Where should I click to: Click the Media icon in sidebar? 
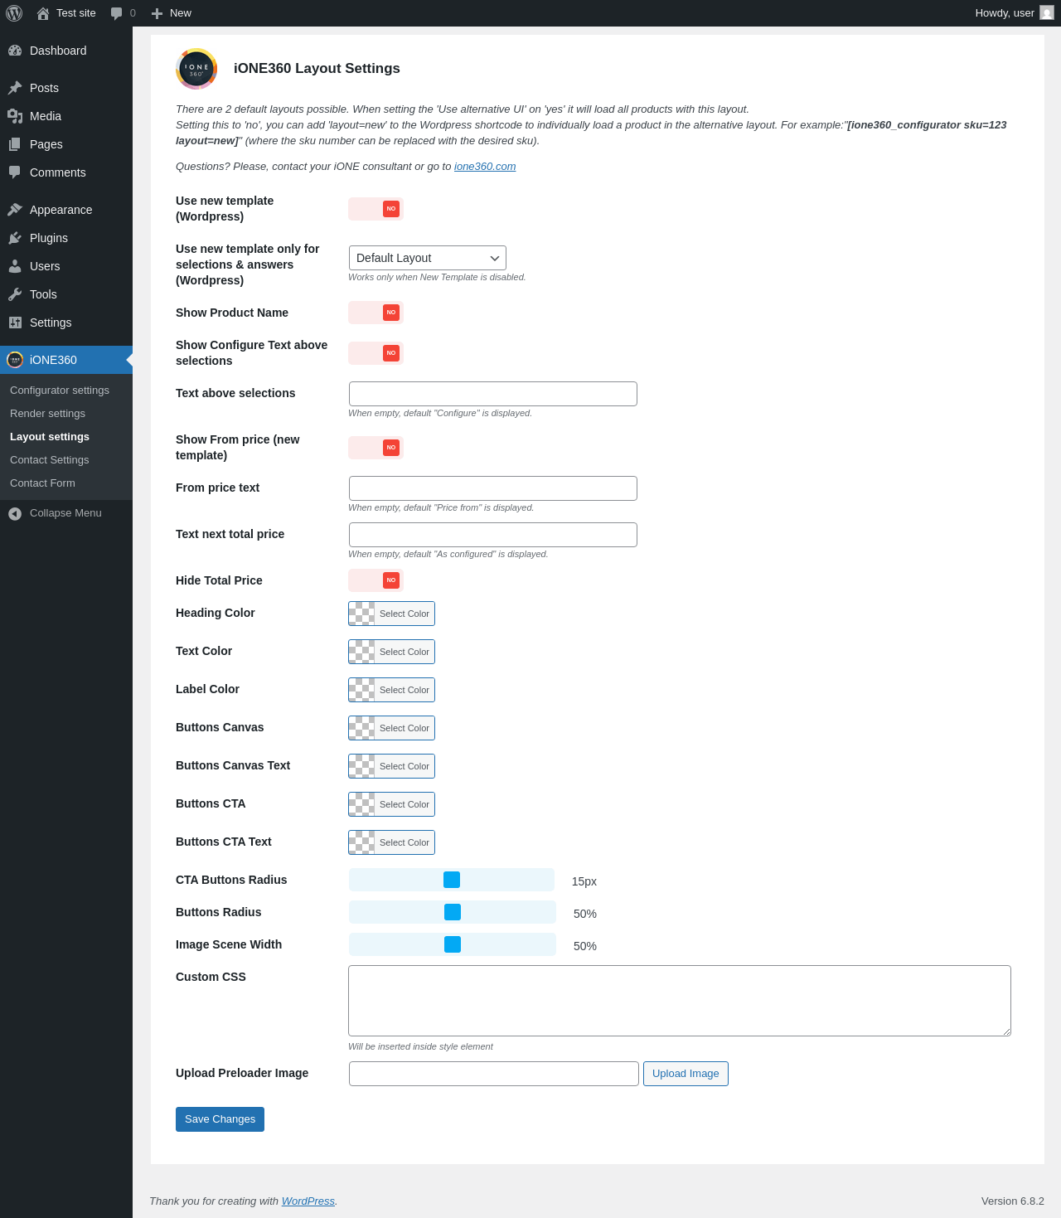pyautogui.click(x=15, y=116)
